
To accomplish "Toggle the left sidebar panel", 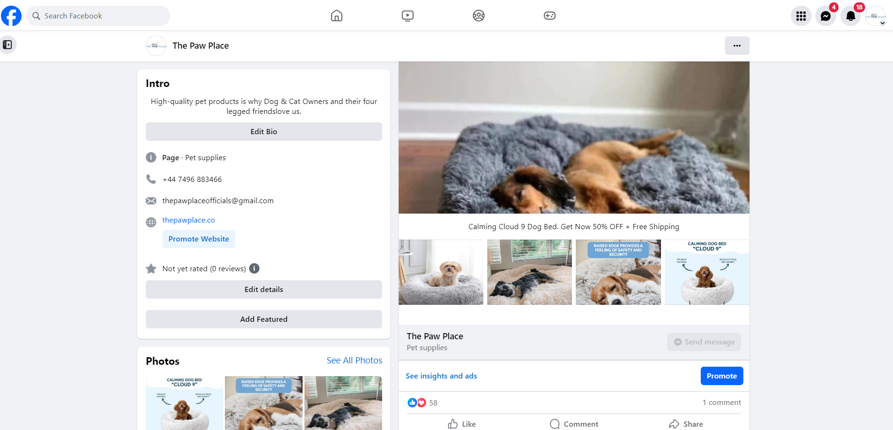I will pyautogui.click(x=8, y=45).
